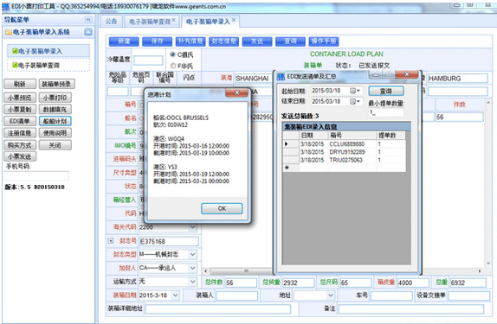497x324 pixels.
Task: Focus the 封志号 field showing E375168
Action: coord(169,241)
